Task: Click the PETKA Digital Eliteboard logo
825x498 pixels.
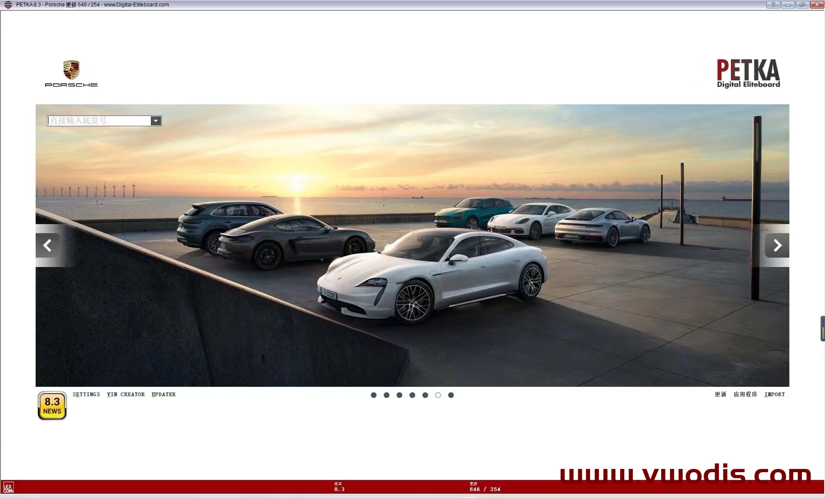Action: pyautogui.click(x=748, y=73)
